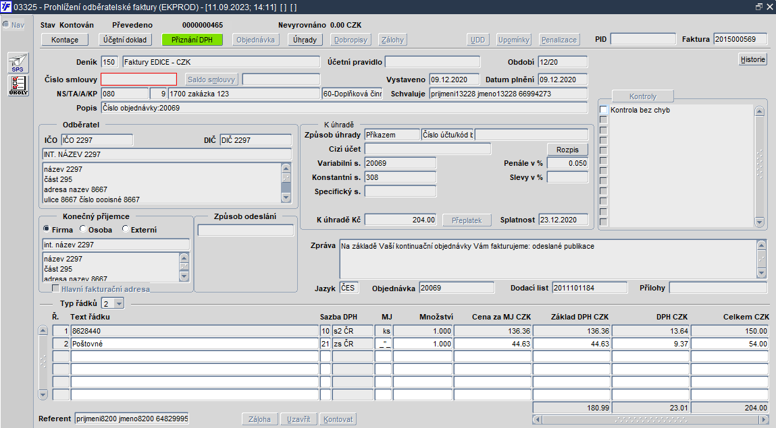The height and width of the screenshot is (428, 776).
Task: Click DPH cell 9.37
Action: click(651, 344)
